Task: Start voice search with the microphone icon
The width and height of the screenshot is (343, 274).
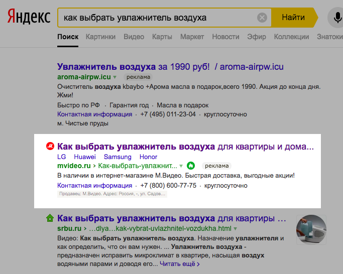Action: click(x=337, y=18)
